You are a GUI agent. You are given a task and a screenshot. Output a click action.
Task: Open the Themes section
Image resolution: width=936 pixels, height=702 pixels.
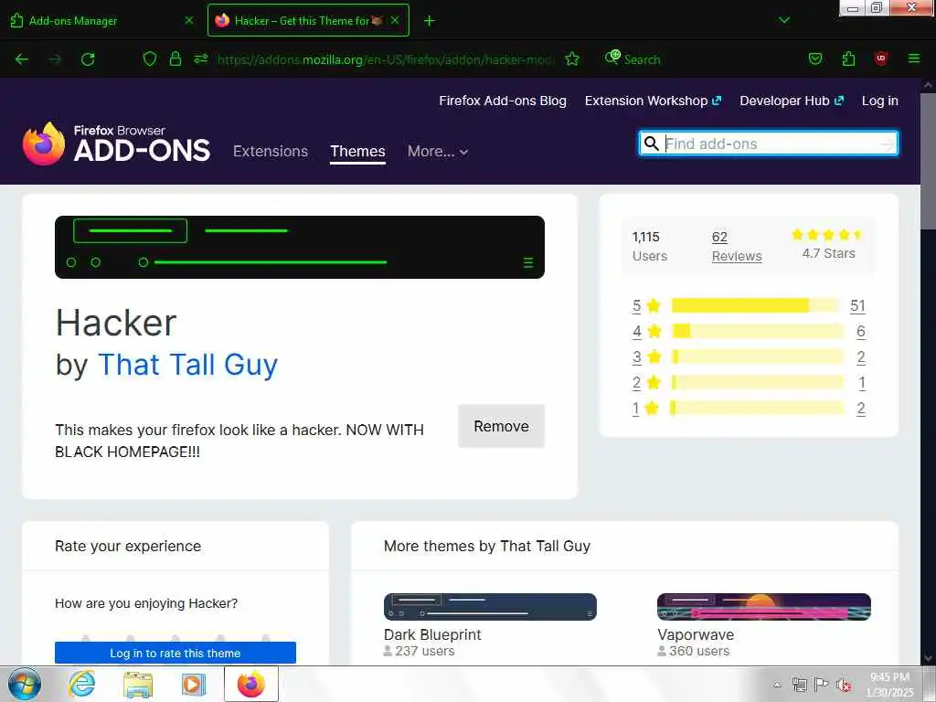coord(357,151)
